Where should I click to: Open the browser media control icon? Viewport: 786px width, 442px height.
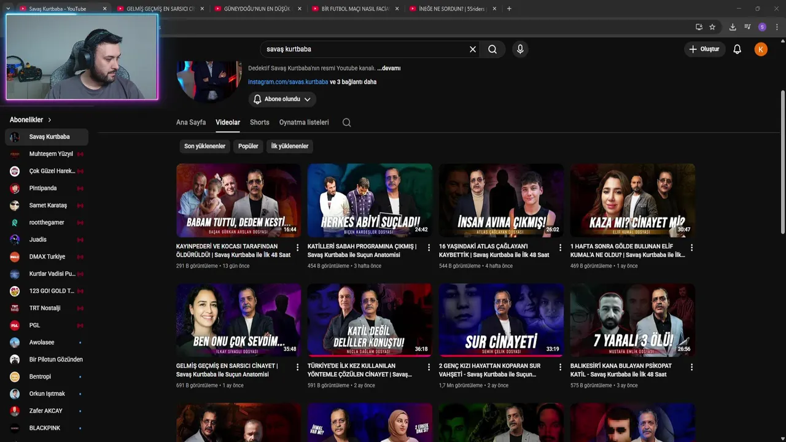pos(747,27)
